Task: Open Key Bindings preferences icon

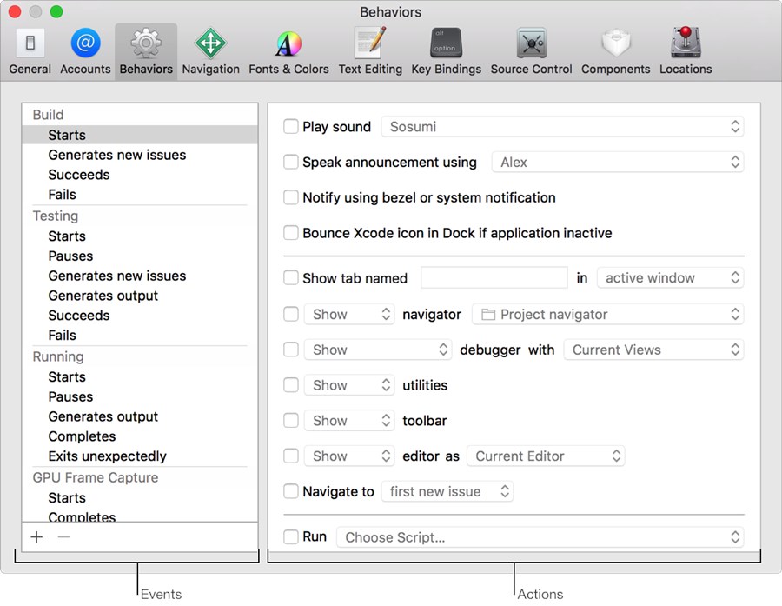Action: pos(446,43)
